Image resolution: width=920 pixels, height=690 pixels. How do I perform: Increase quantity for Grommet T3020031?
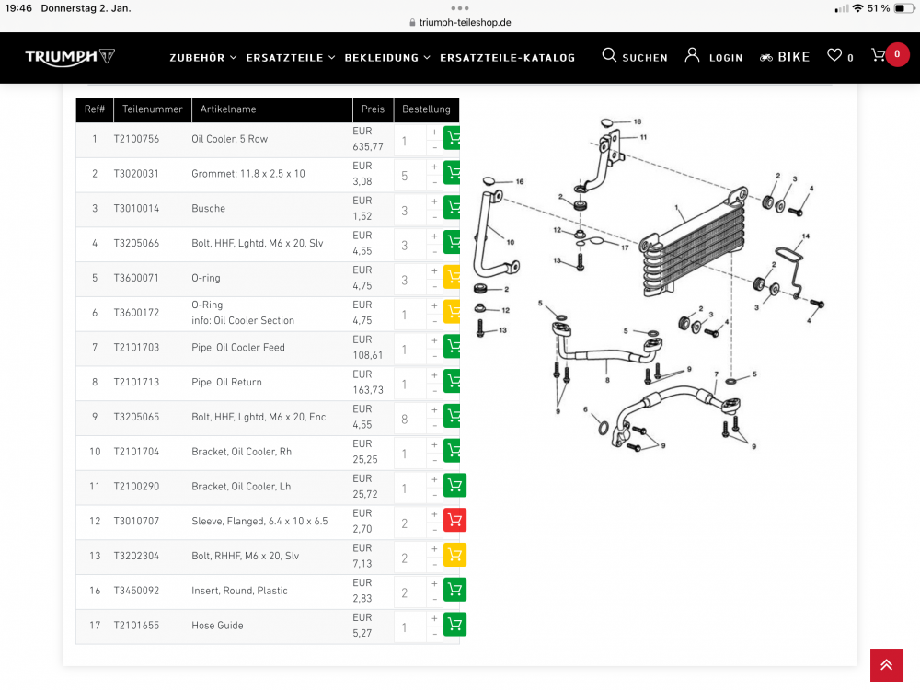coord(434,167)
